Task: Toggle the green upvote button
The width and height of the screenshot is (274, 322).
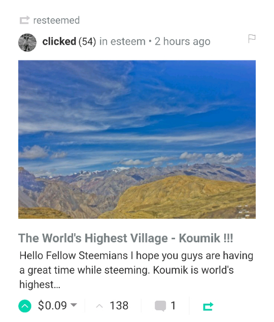Action: pos(25,306)
